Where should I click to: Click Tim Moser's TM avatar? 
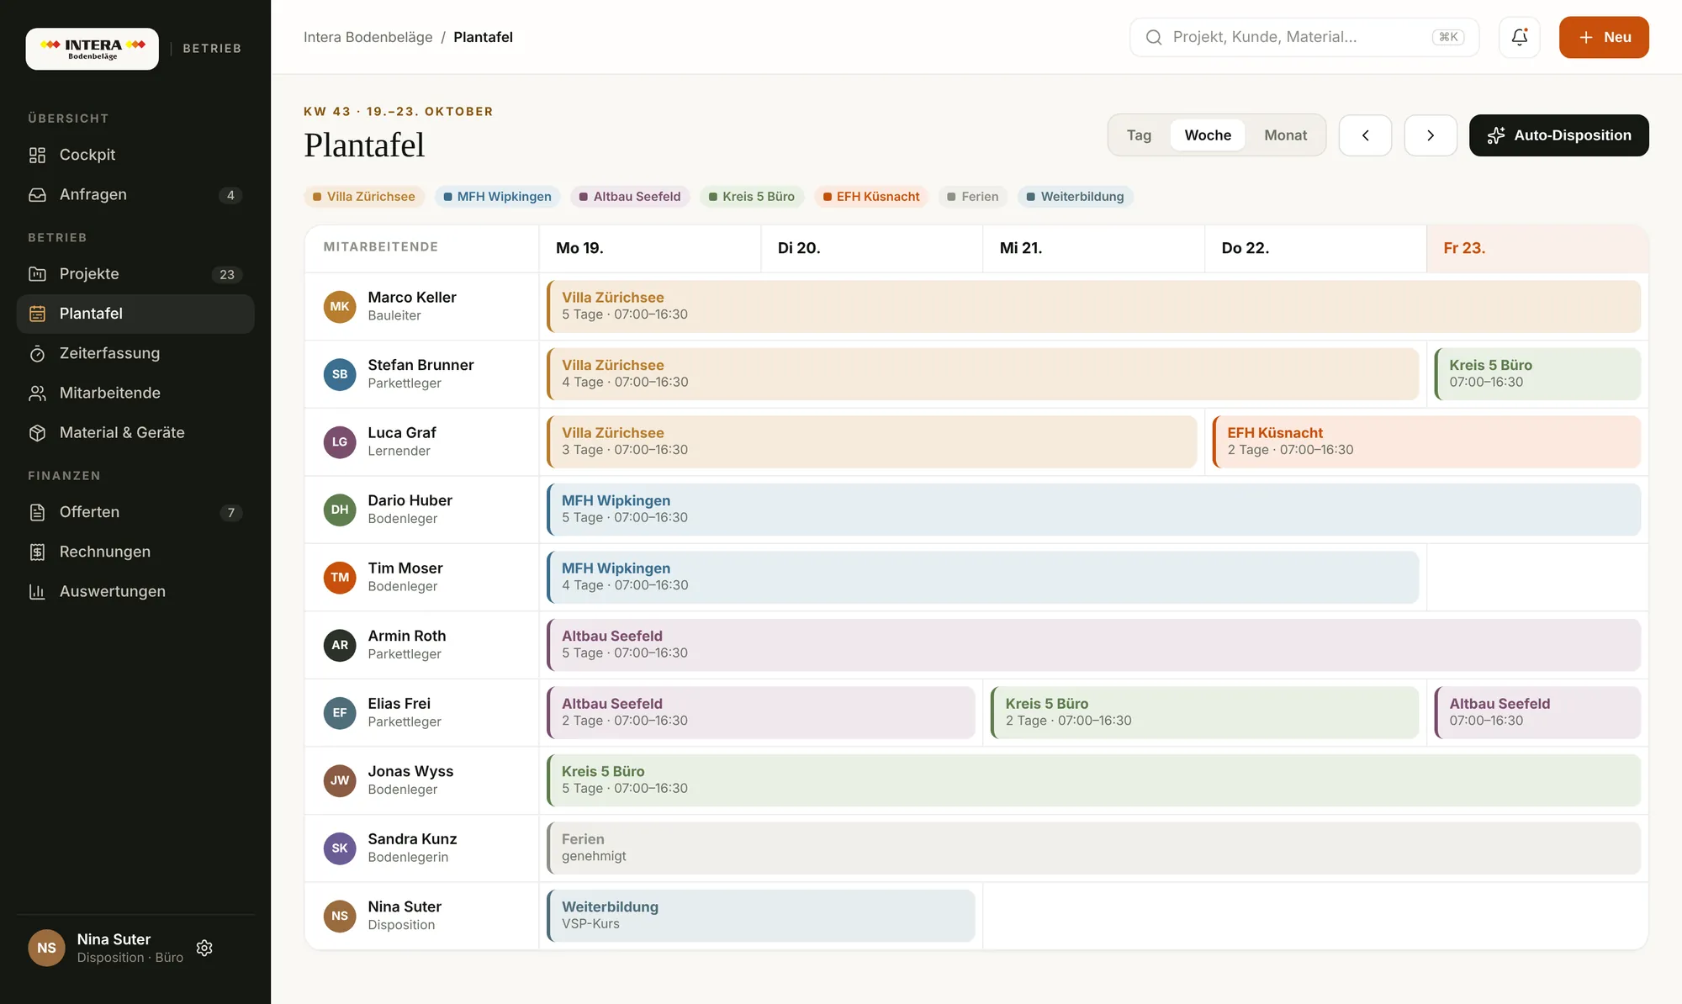pos(340,577)
